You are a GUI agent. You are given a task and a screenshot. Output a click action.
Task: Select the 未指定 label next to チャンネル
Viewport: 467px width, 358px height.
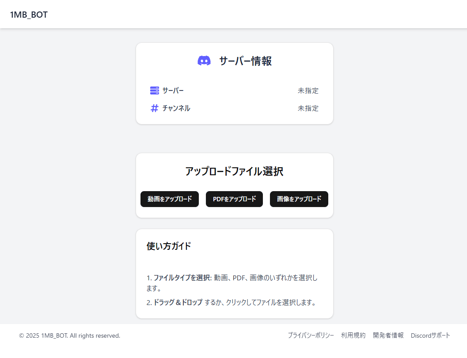(x=308, y=108)
